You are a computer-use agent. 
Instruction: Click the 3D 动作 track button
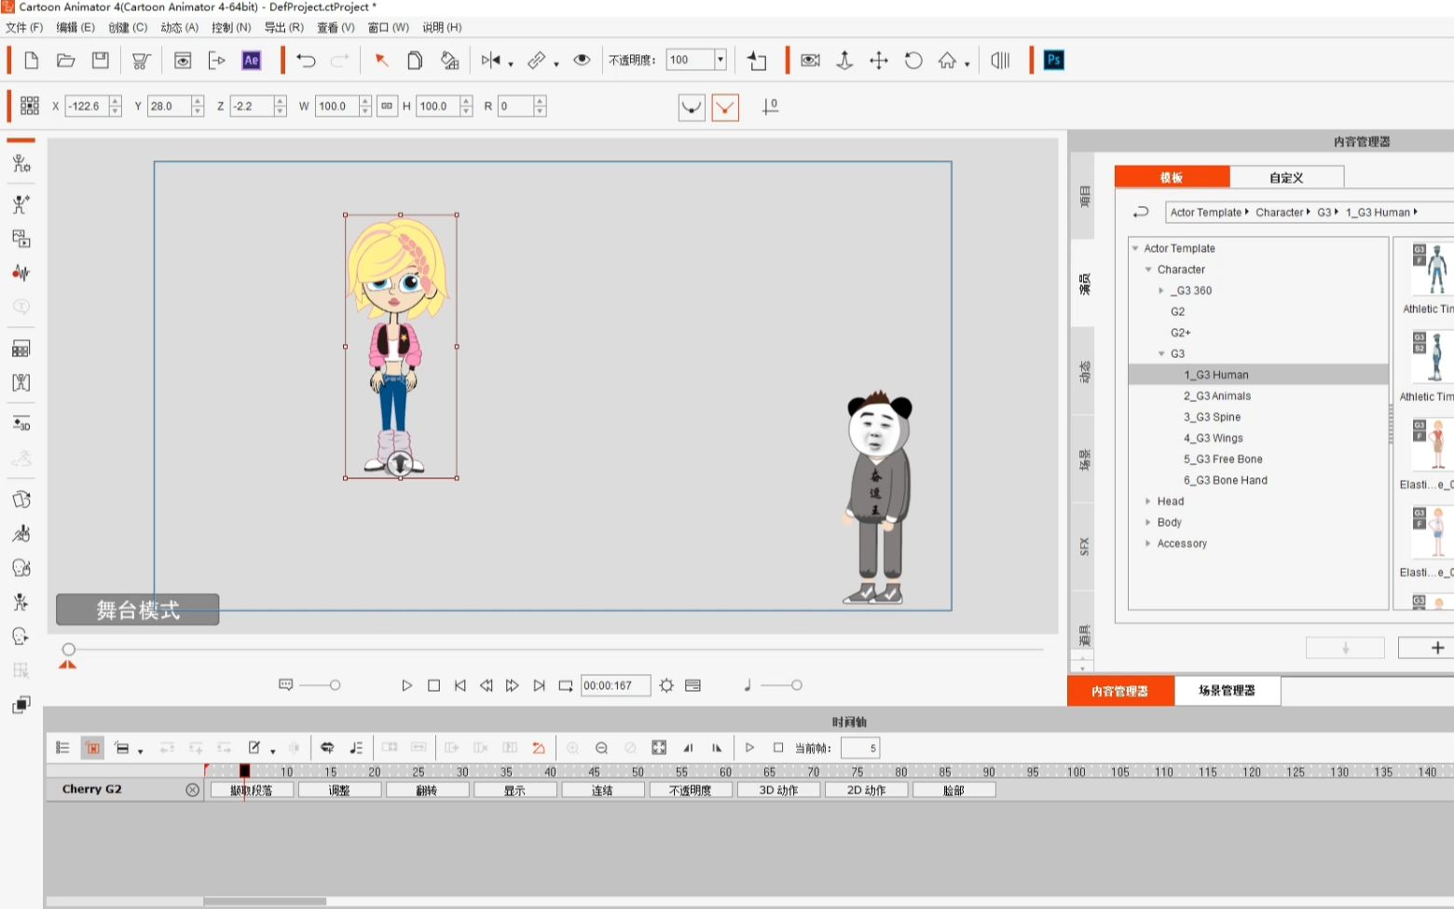point(778,790)
